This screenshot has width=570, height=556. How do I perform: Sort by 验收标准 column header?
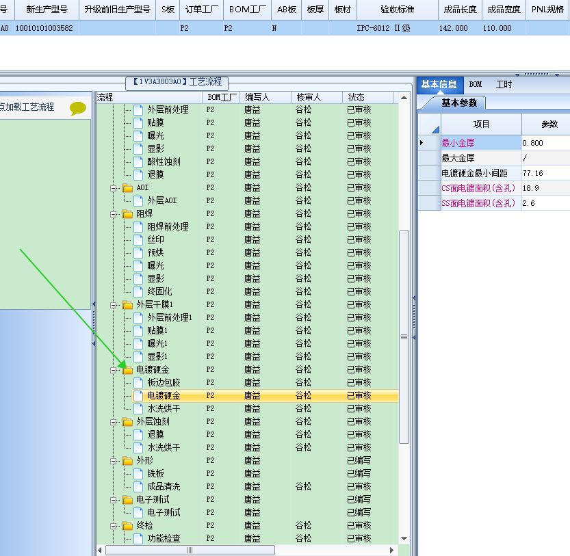(397, 10)
